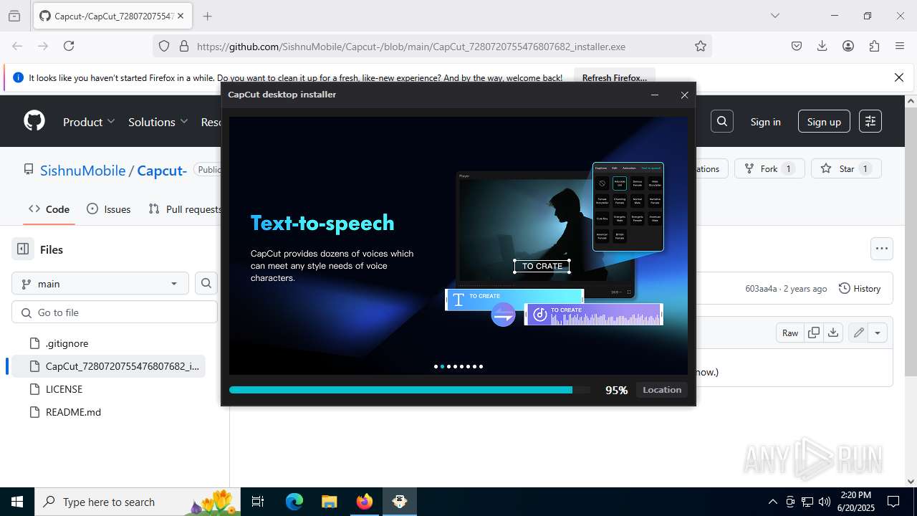Viewport: 917px width, 516px height.
Task: Click the GitHub logo icon
Action: coord(34,121)
